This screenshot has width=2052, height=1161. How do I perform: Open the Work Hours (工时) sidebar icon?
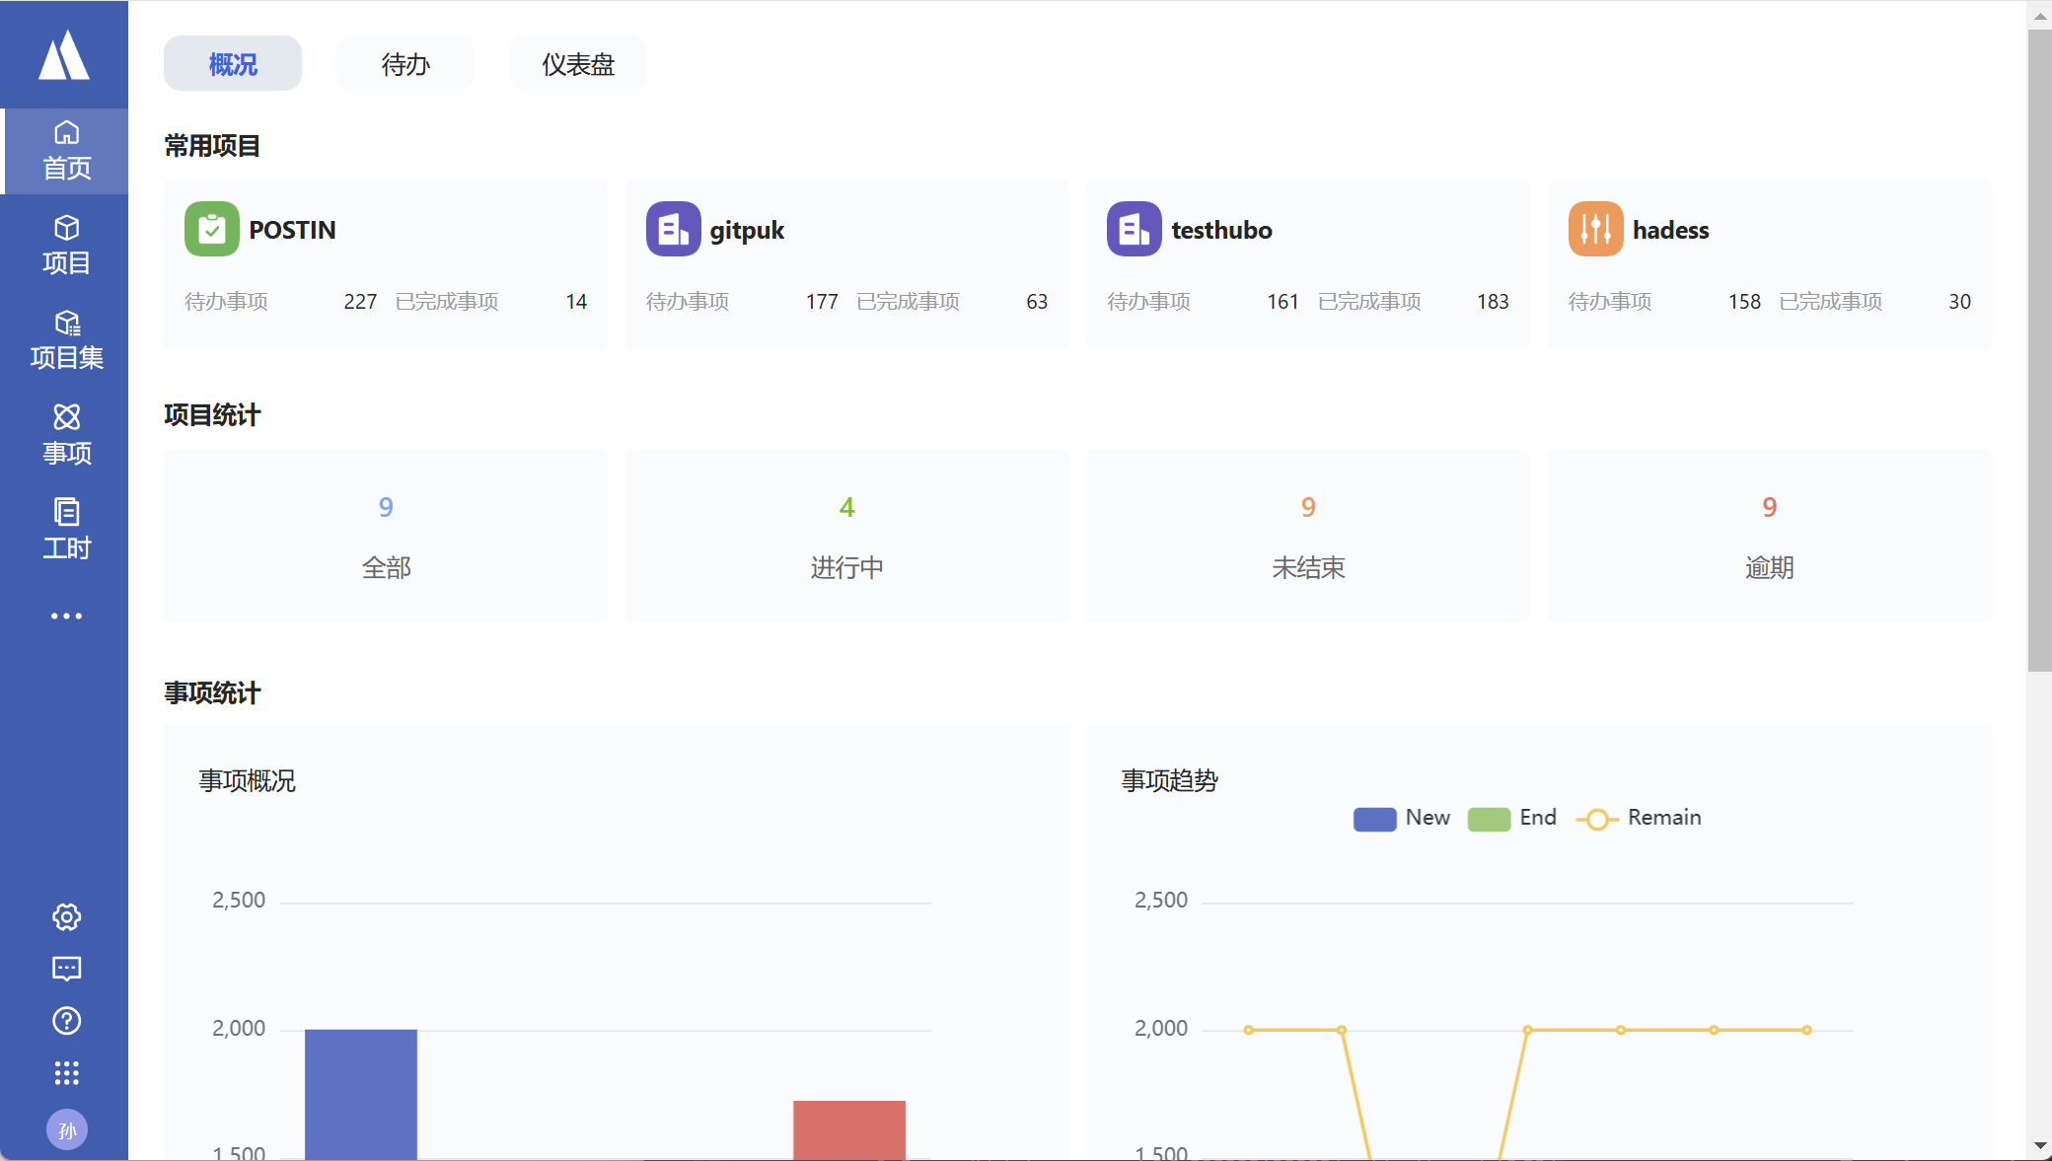tap(66, 529)
